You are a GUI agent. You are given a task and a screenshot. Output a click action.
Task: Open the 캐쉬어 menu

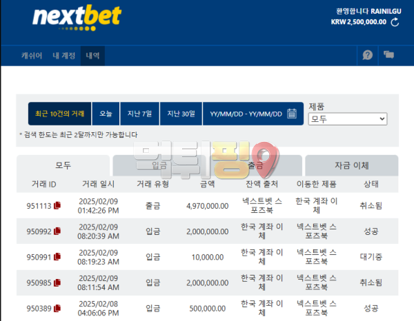(32, 56)
